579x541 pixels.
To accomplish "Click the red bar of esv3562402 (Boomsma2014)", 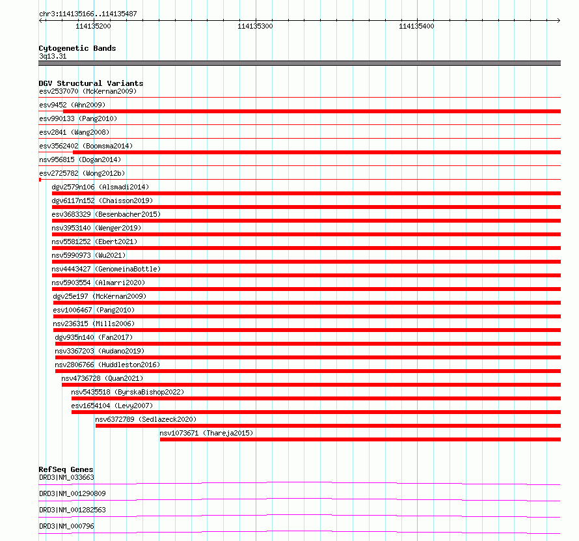I will 317,152.
